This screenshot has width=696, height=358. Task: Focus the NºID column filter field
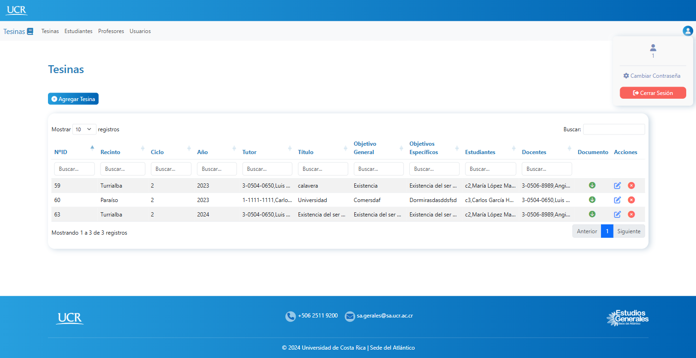pos(74,169)
